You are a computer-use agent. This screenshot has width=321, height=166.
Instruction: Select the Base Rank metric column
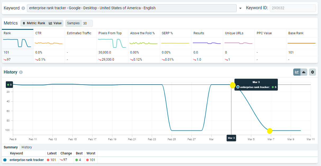click(302, 33)
